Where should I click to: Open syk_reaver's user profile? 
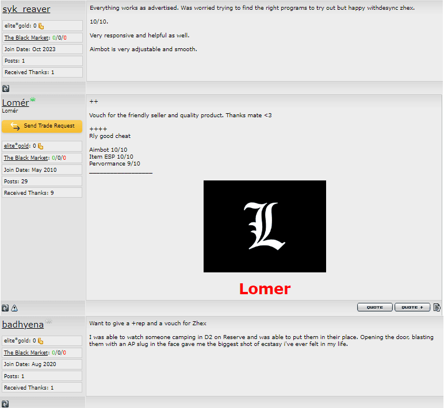(x=26, y=9)
